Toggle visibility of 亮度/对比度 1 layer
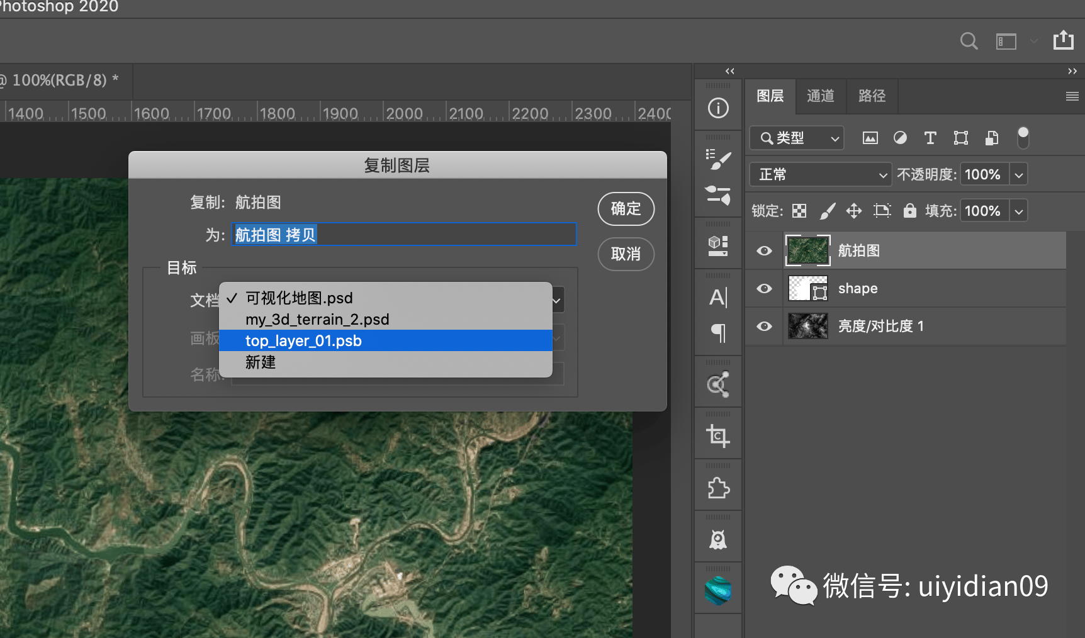This screenshot has width=1085, height=638. point(764,327)
